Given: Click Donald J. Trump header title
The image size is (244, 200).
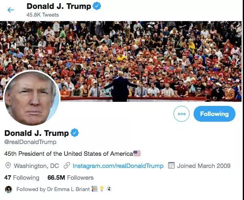Looking at the screenshot, I should click(x=59, y=6).
